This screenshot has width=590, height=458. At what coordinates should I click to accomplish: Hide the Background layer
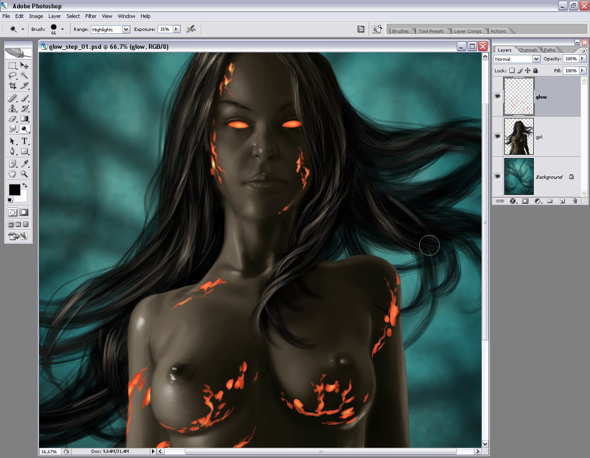click(x=497, y=176)
